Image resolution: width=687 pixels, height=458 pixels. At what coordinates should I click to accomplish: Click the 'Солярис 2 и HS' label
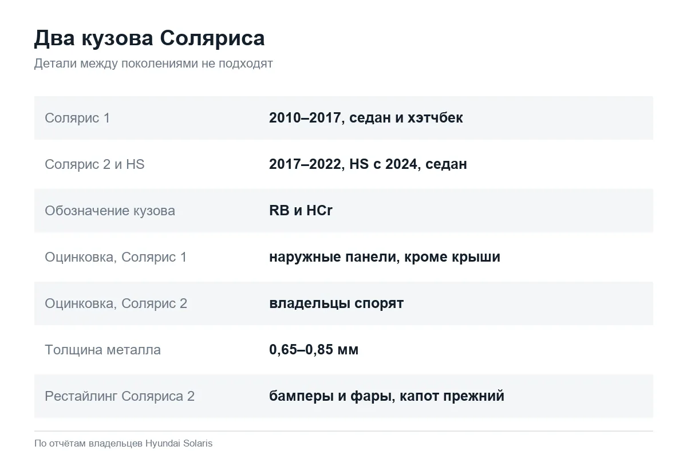pos(94,164)
